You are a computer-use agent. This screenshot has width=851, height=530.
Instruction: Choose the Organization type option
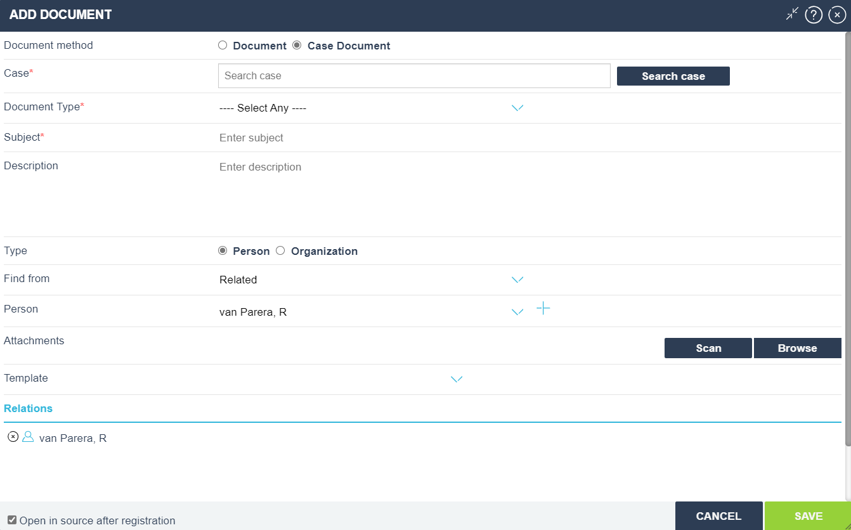click(x=280, y=250)
